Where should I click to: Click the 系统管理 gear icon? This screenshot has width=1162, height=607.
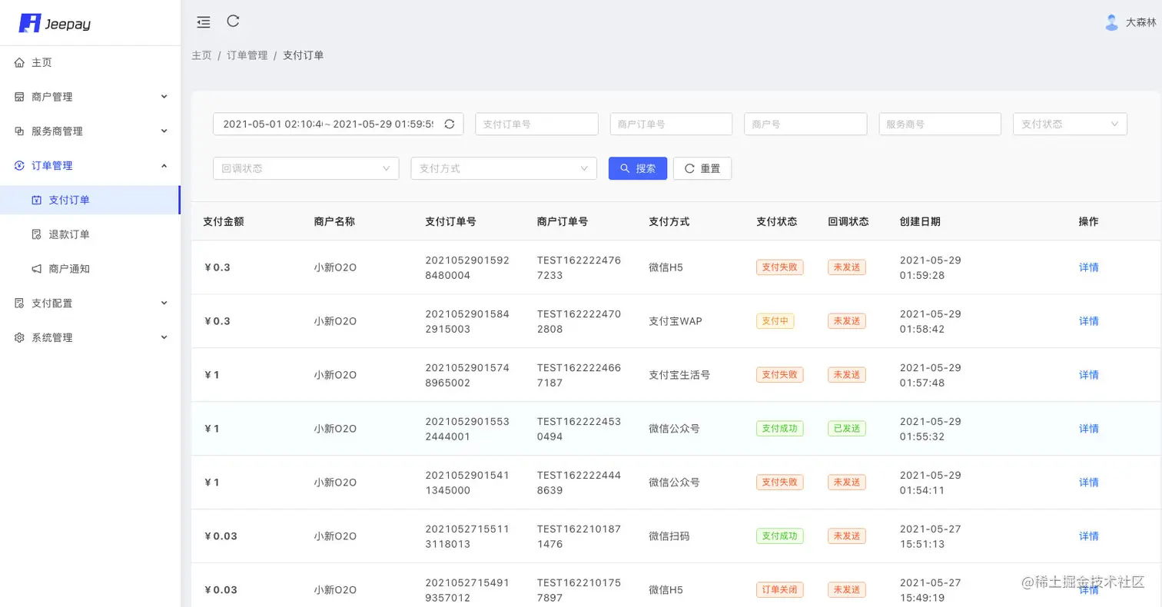(x=20, y=337)
